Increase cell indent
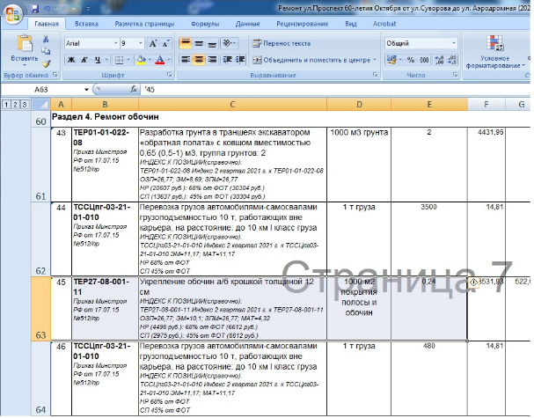Viewport: 534px width, 418px height. pos(240,60)
